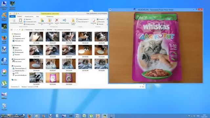
Task: Open the NVIDIA GeForce desktop shortcut
Action: click(4, 28)
